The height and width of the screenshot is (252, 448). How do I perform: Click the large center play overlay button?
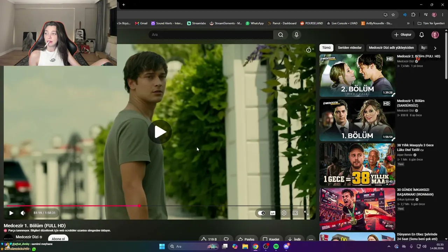tap(160, 132)
